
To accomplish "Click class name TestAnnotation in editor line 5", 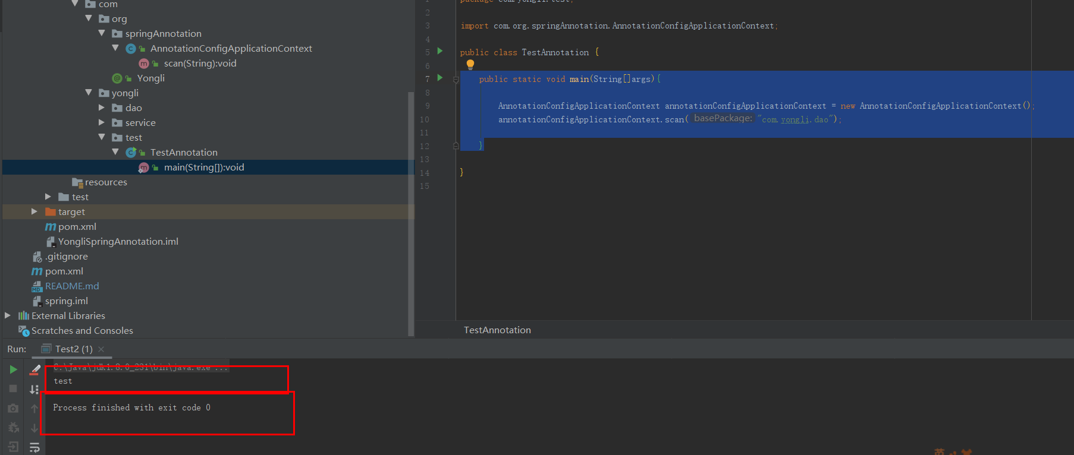I will coord(555,53).
